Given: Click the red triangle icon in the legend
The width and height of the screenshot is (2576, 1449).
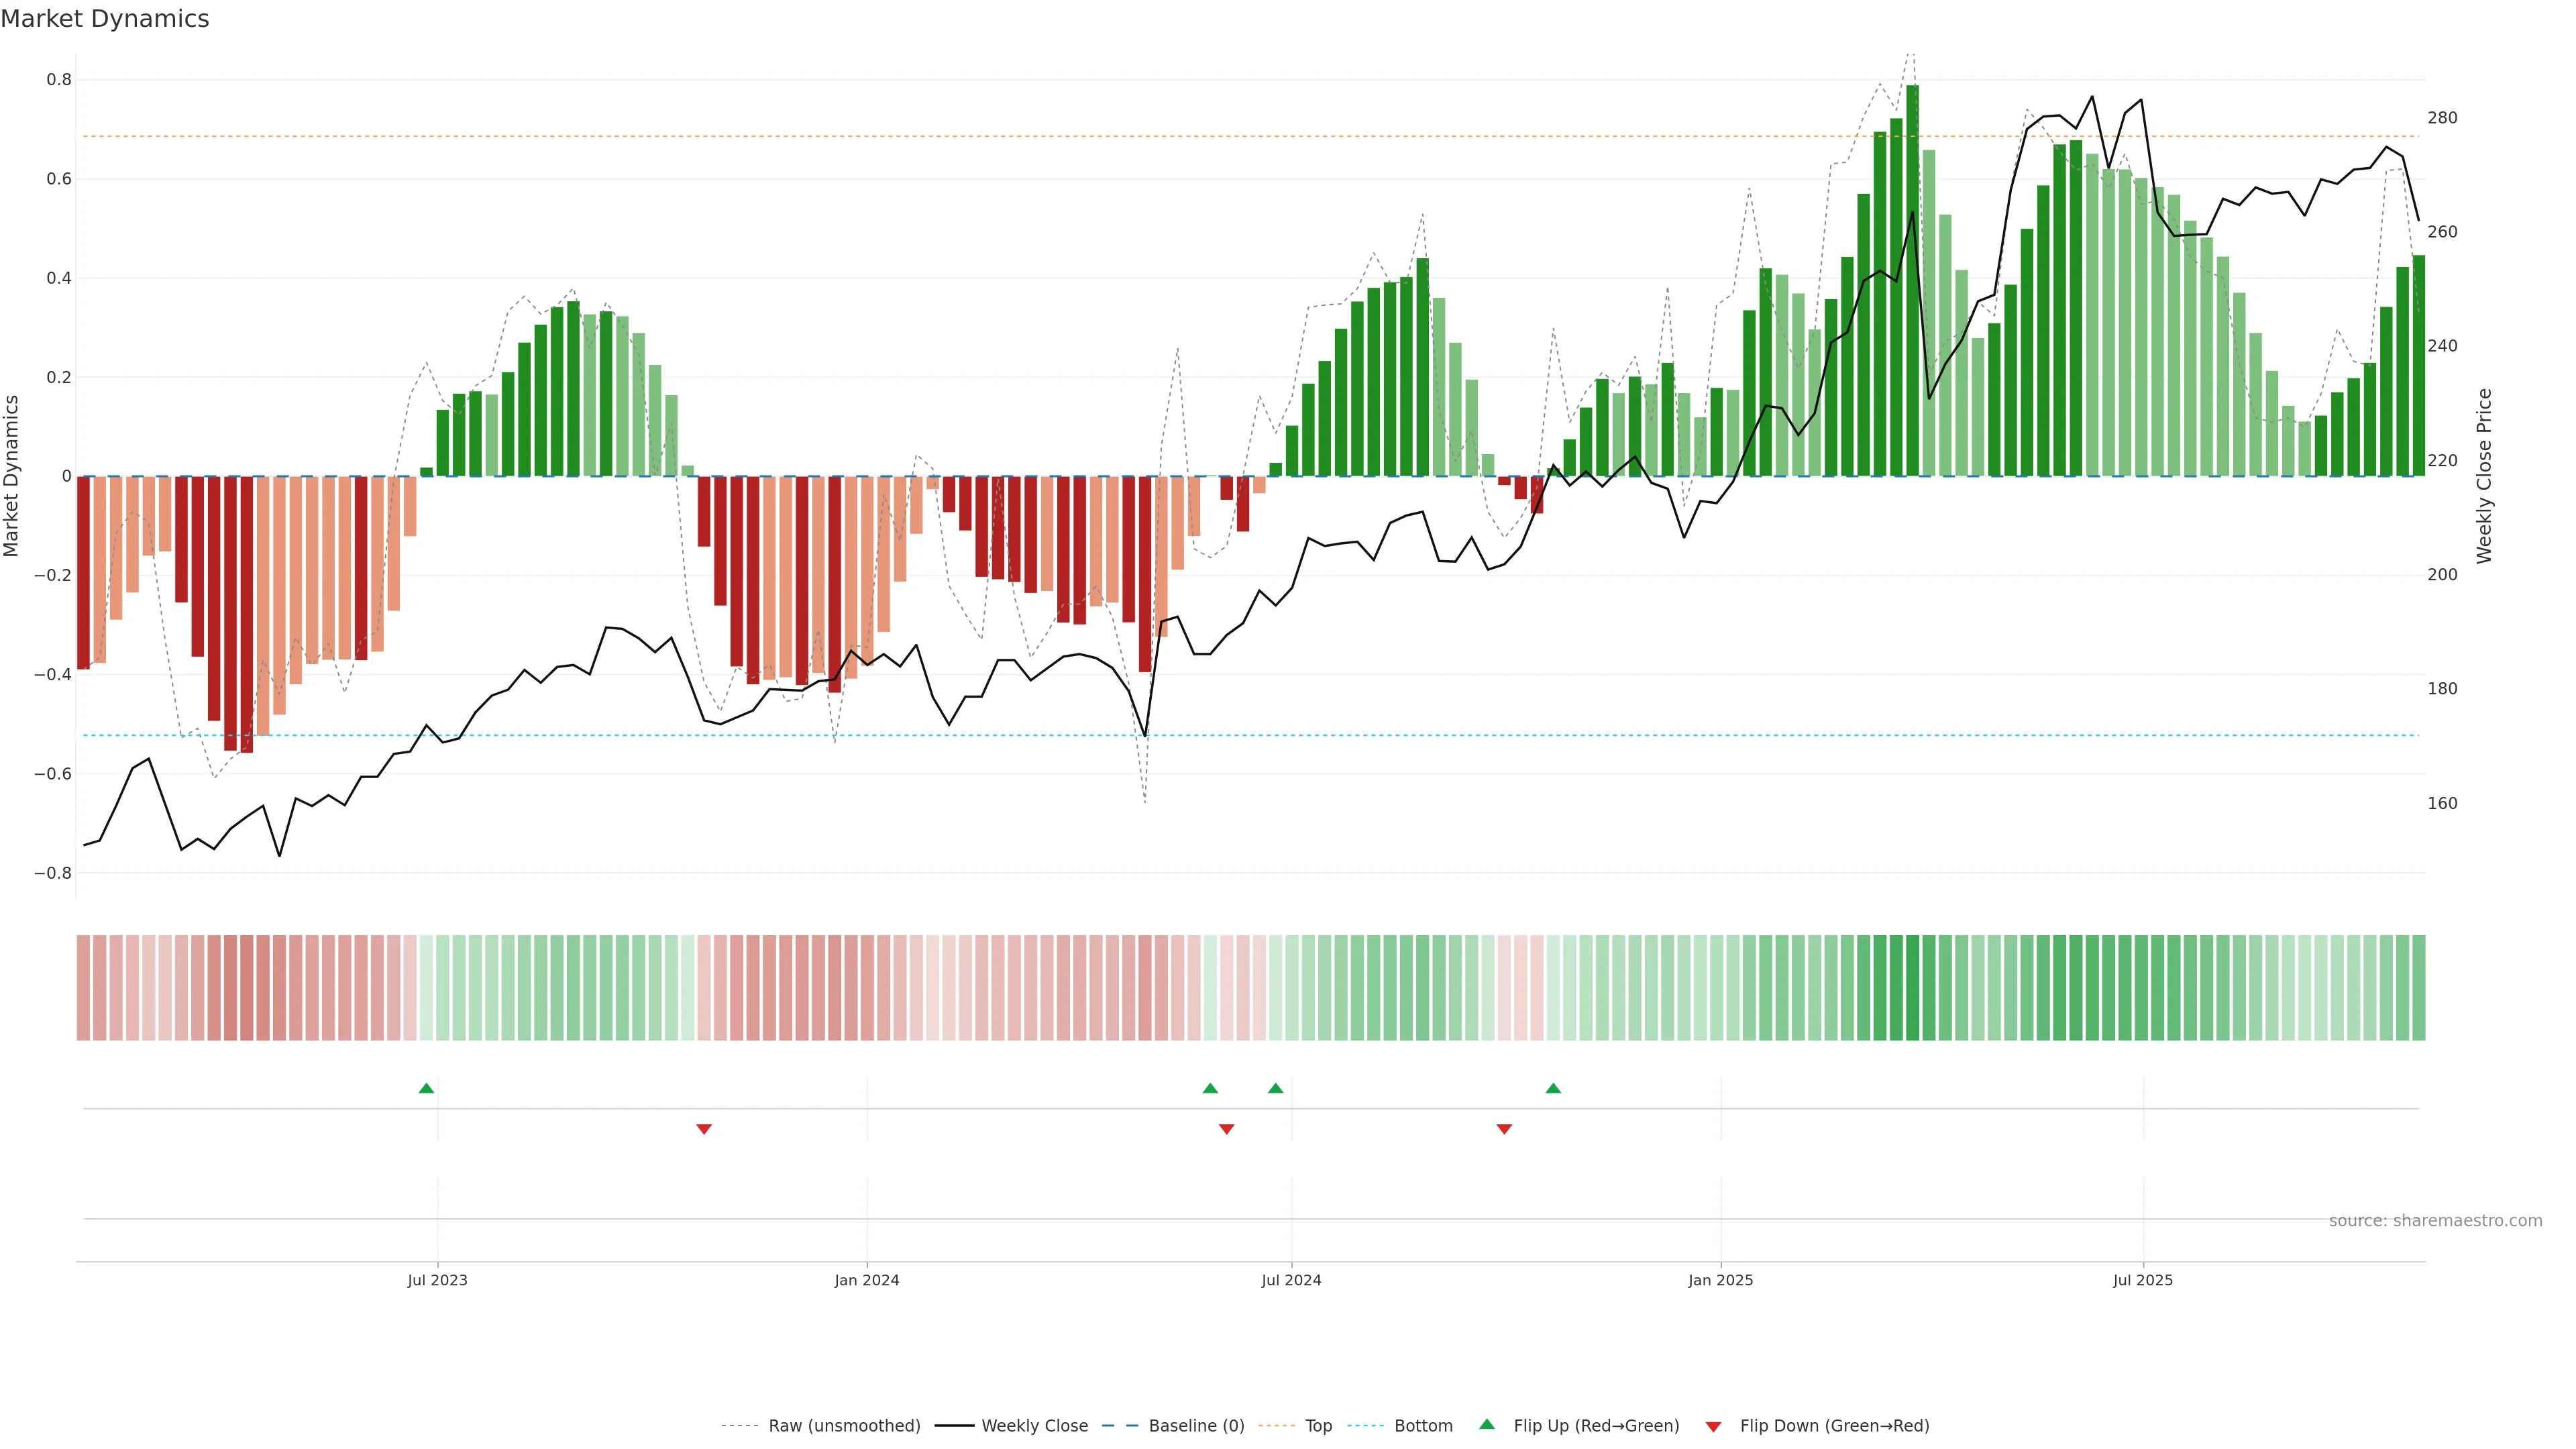Looking at the screenshot, I should [x=1713, y=1427].
